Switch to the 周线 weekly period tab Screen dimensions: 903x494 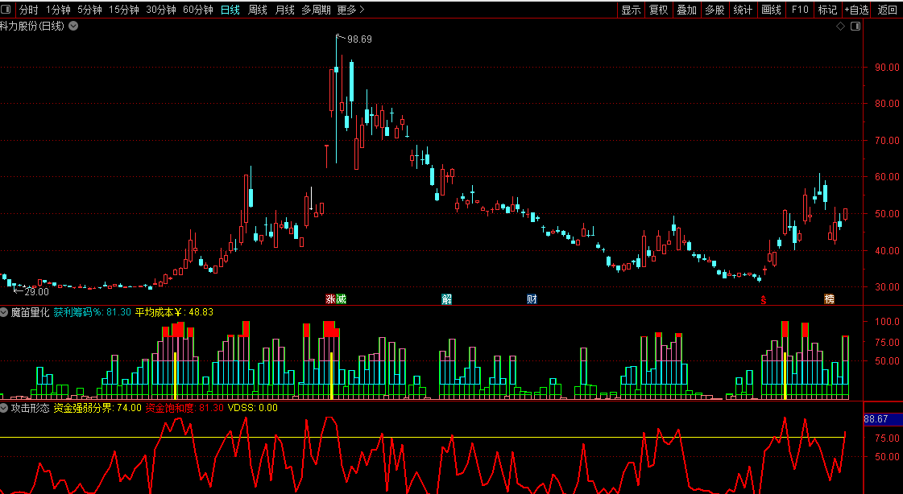tap(258, 10)
